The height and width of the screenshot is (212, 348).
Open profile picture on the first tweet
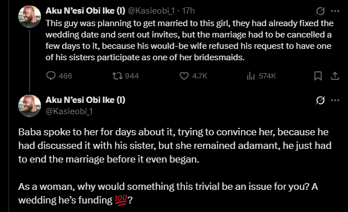(x=30, y=16)
